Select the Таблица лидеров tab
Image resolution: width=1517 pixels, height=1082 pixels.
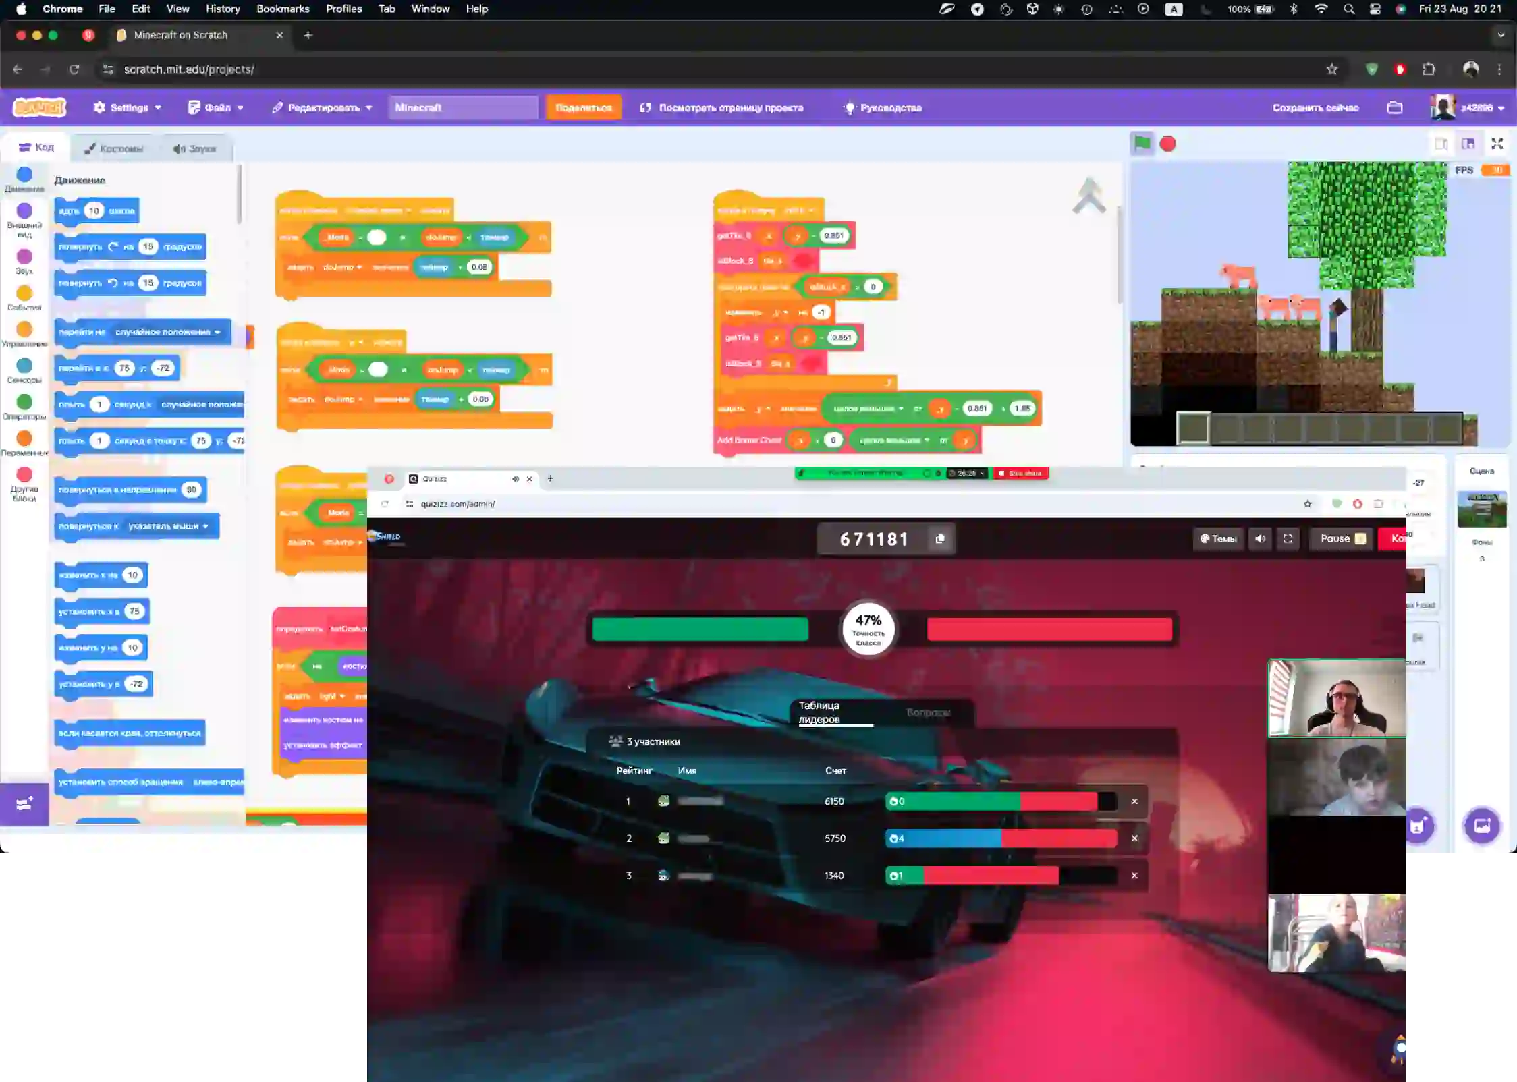[x=834, y=712]
